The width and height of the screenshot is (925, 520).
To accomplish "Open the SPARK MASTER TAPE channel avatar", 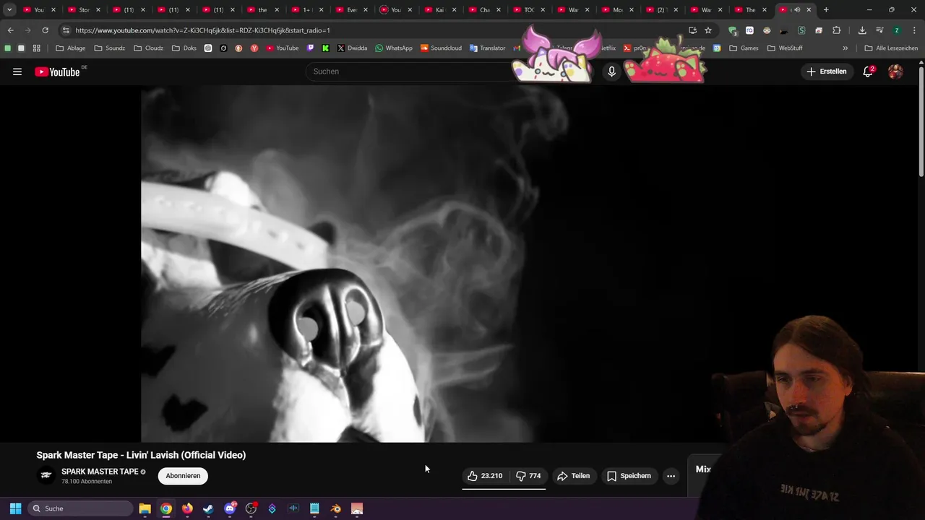I will 46,475.
